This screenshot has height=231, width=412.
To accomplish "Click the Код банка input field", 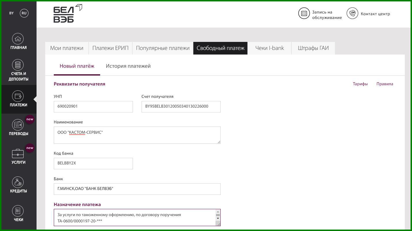I will (93, 163).
